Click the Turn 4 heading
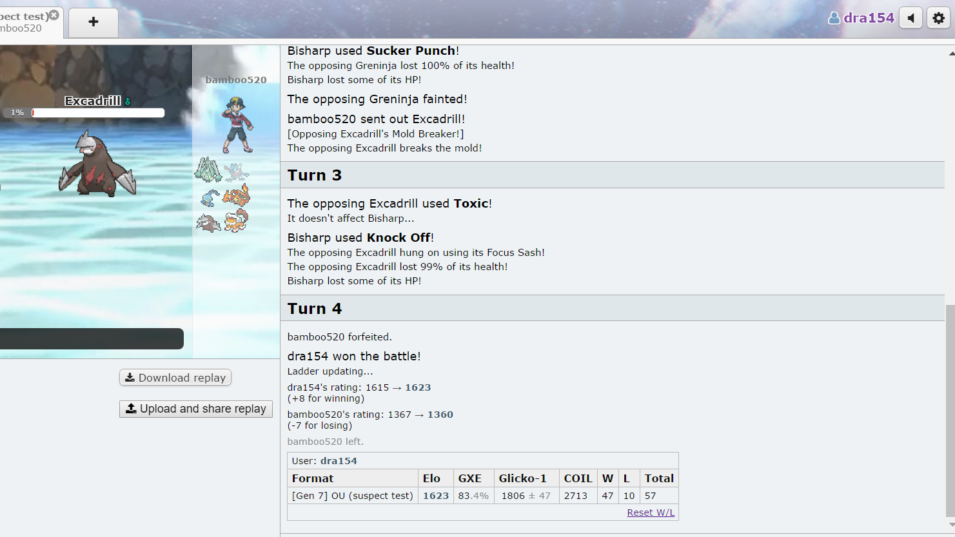This screenshot has height=537, width=955. [x=315, y=309]
